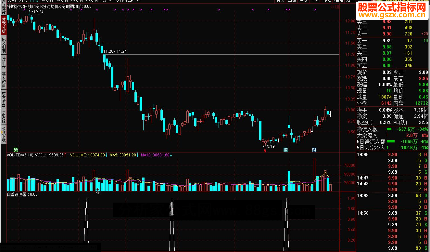Click the 5日大宗流入 -182.6万 row
The image size is (430, 252).
click(393, 148)
